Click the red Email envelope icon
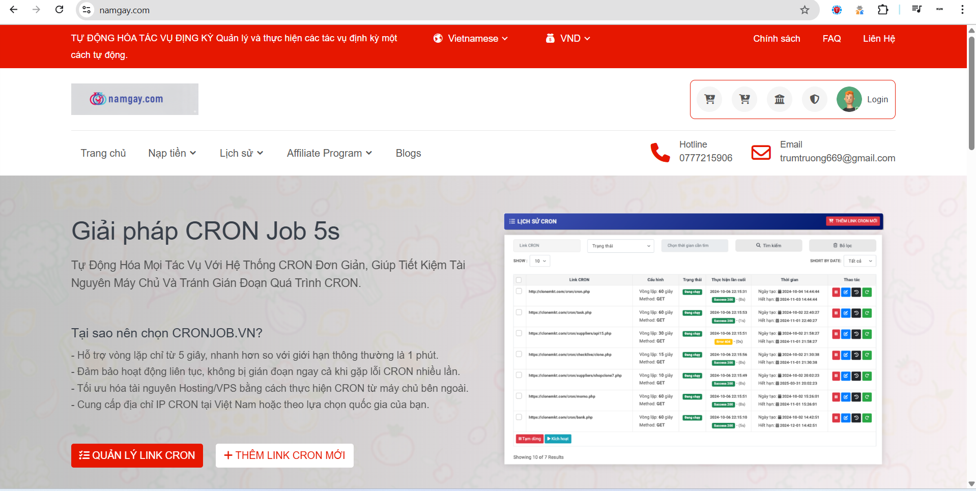Image resolution: width=976 pixels, height=491 pixels. click(x=761, y=152)
